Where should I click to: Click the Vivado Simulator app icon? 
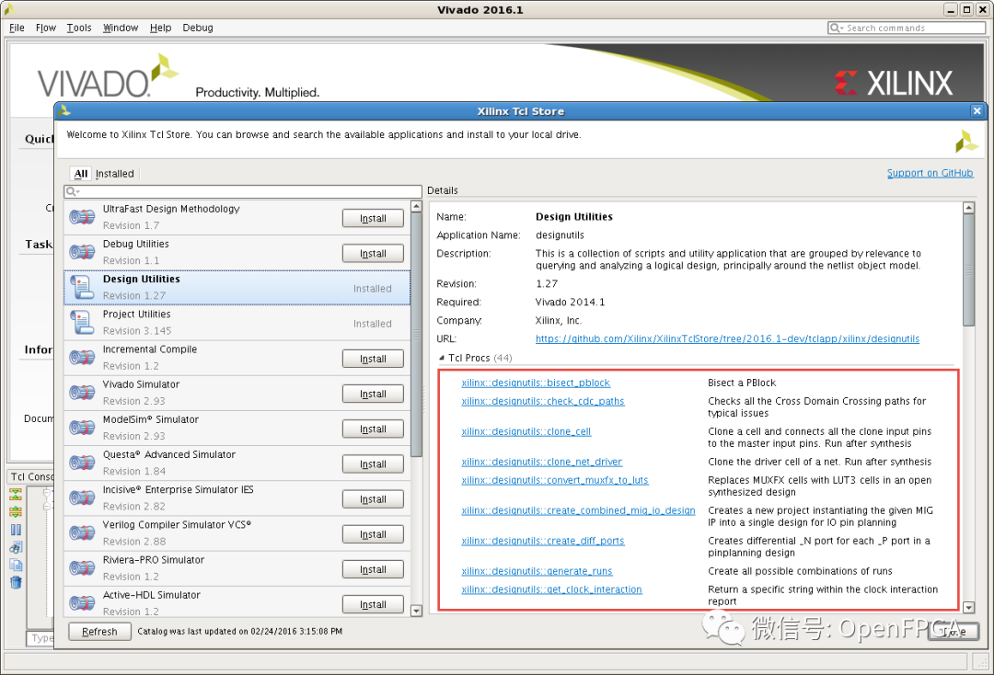pos(83,393)
